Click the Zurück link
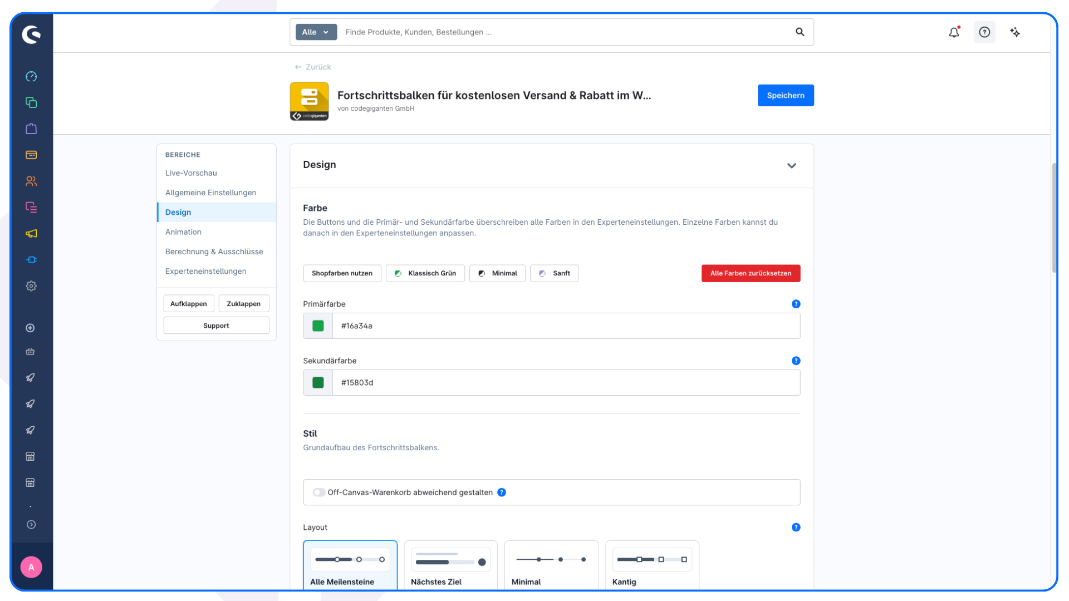This screenshot has height=601, width=1069. point(313,67)
